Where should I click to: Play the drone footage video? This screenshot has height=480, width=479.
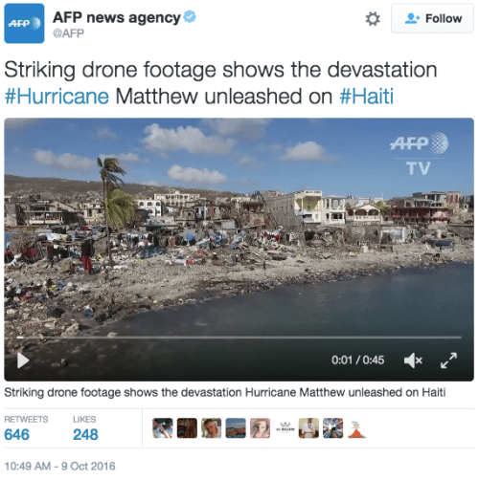23,360
